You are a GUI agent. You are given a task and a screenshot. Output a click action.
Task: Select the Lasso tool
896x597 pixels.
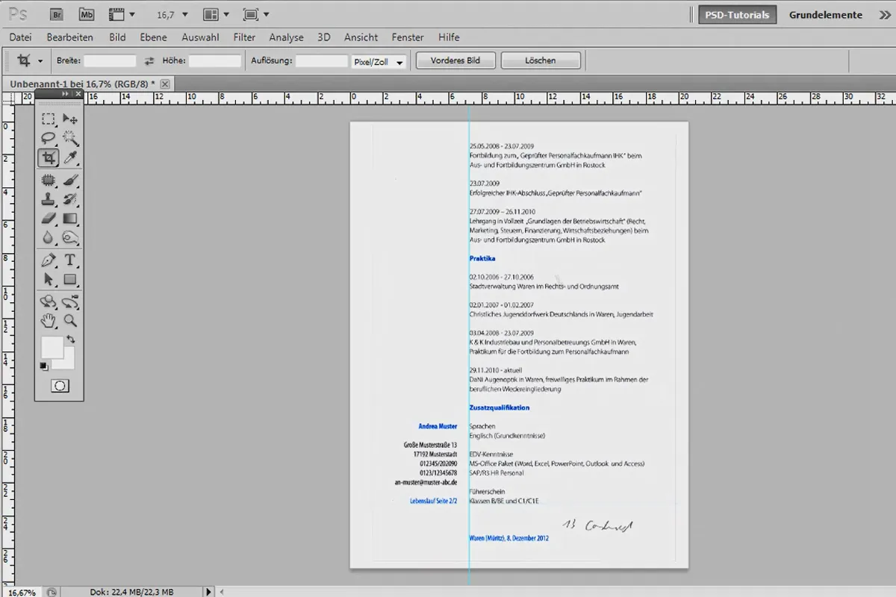point(49,138)
